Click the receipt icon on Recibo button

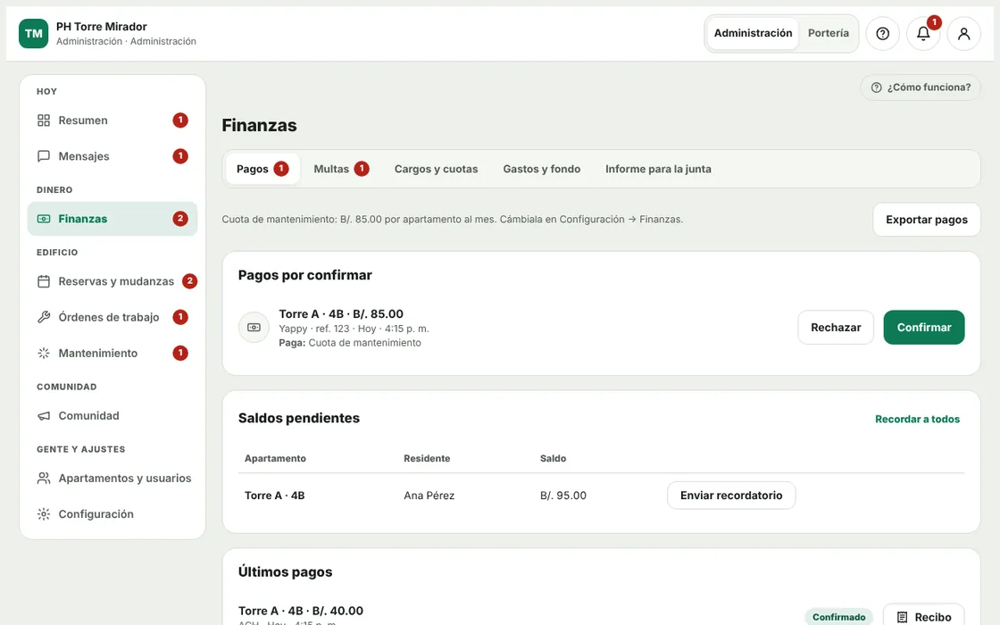(x=902, y=617)
